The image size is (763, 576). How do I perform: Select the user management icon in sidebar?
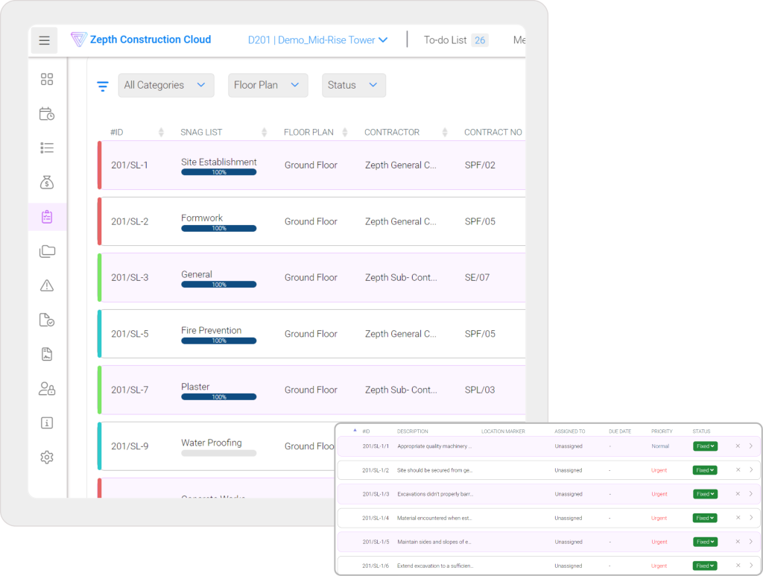pos(47,388)
